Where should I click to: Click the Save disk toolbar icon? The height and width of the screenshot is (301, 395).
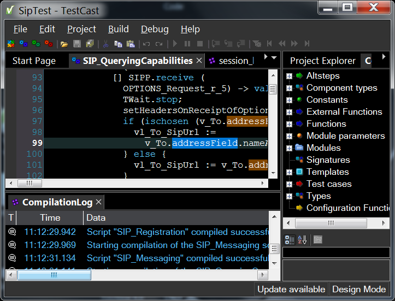coord(77,44)
